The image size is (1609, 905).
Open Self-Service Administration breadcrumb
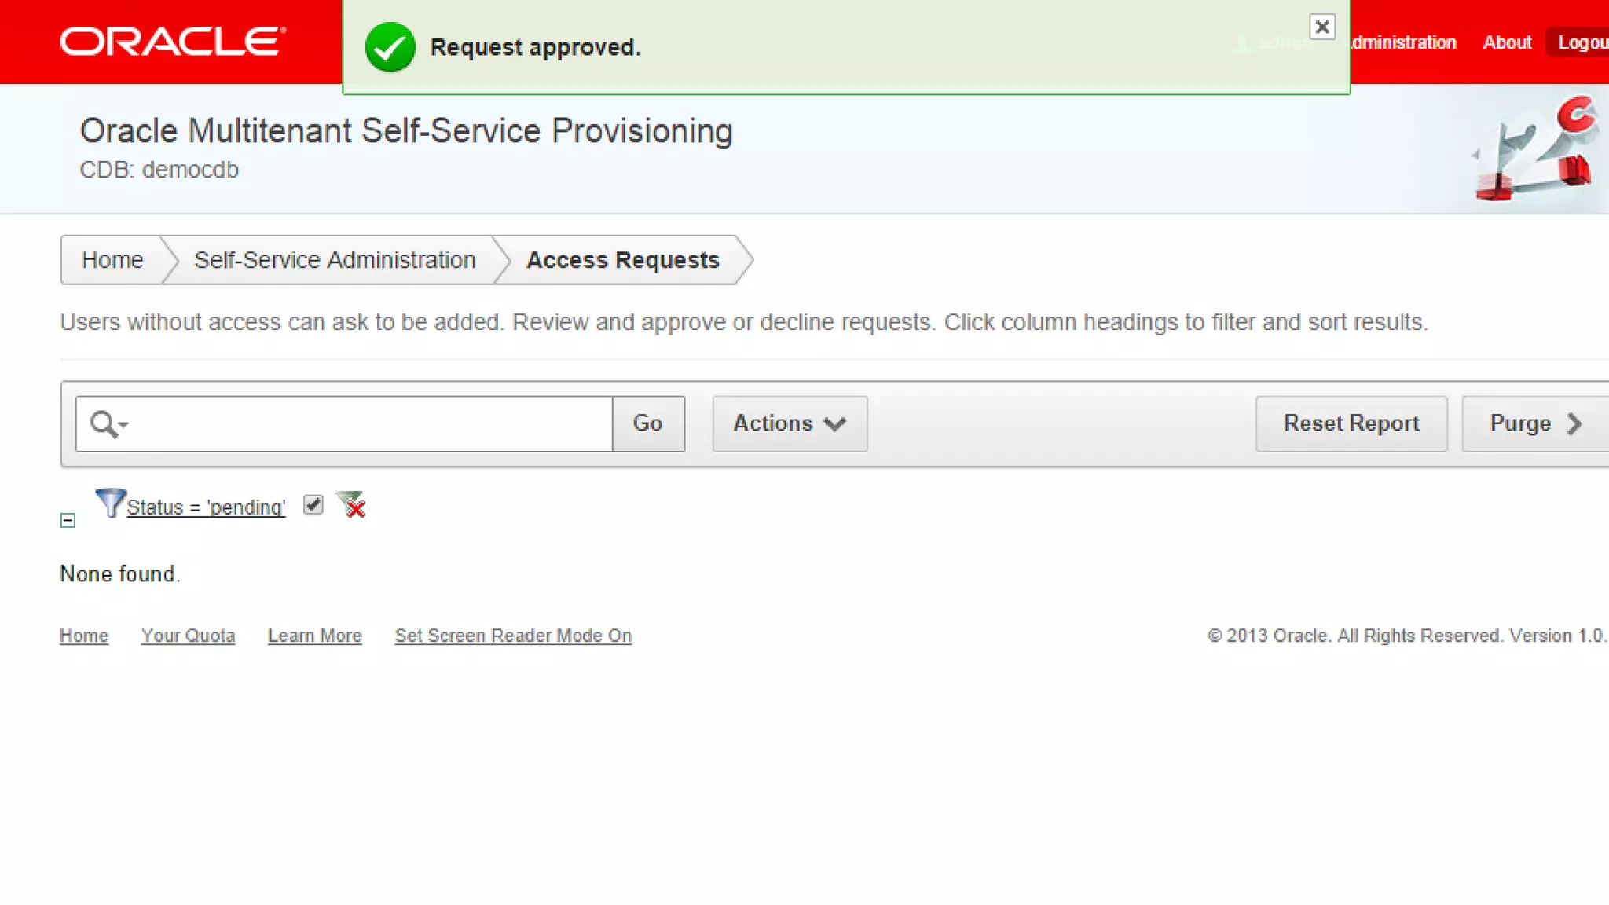(335, 260)
